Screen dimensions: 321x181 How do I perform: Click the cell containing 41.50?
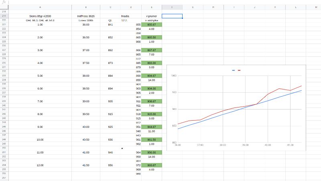click(x=86, y=165)
